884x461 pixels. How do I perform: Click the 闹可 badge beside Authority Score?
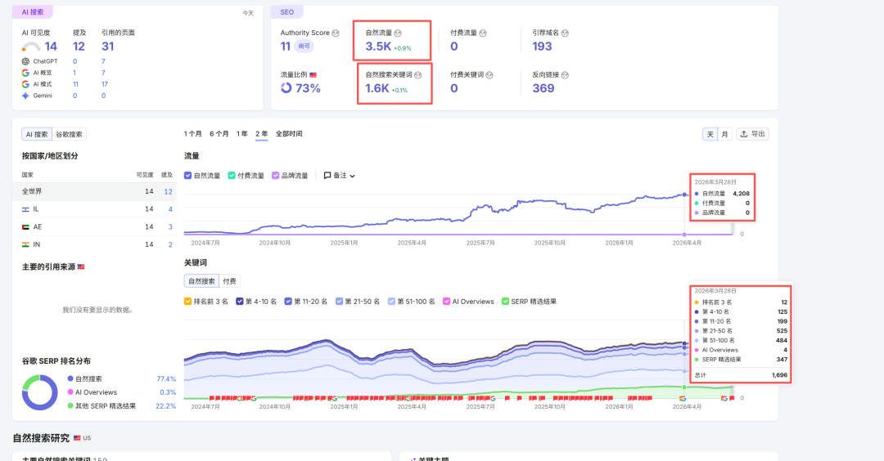pos(304,46)
